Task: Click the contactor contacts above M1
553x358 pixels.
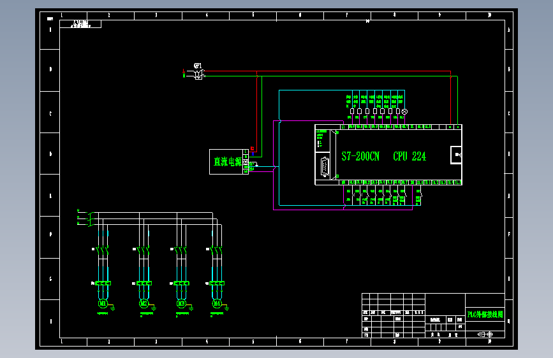Action: [x=102, y=250]
